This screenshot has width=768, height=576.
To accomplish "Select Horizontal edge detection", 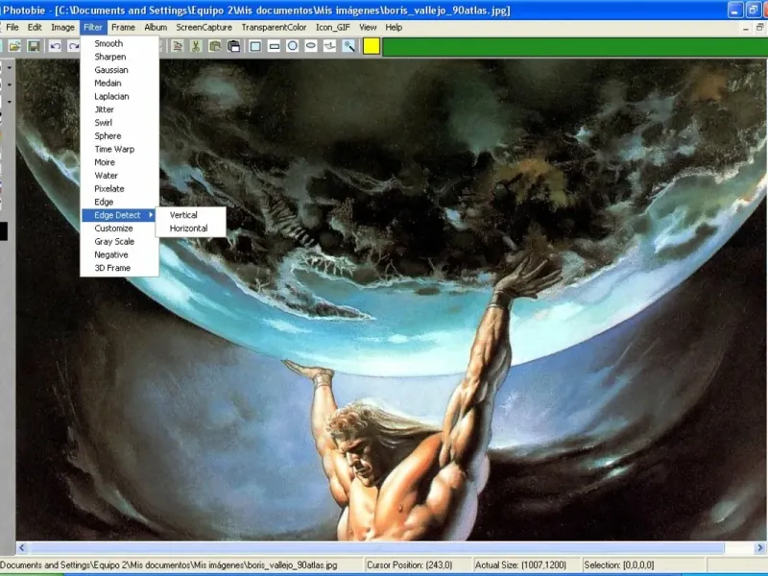I will pos(190,228).
